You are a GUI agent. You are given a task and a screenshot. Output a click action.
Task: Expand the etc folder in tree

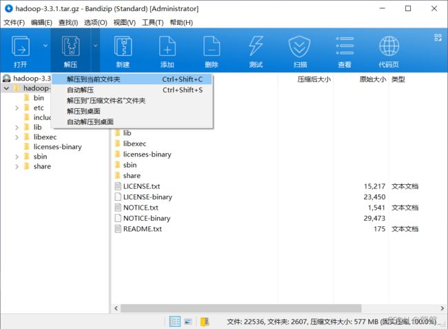coord(17,108)
